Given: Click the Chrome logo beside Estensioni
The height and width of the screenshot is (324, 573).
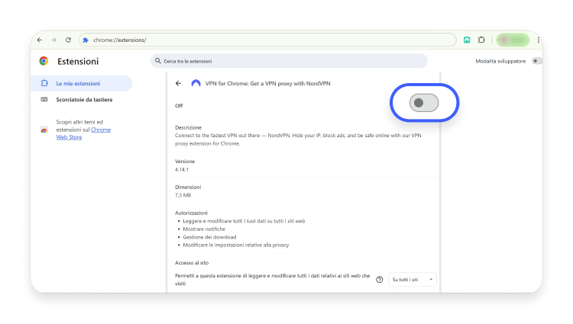Looking at the screenshot, I should pos(44,61).
